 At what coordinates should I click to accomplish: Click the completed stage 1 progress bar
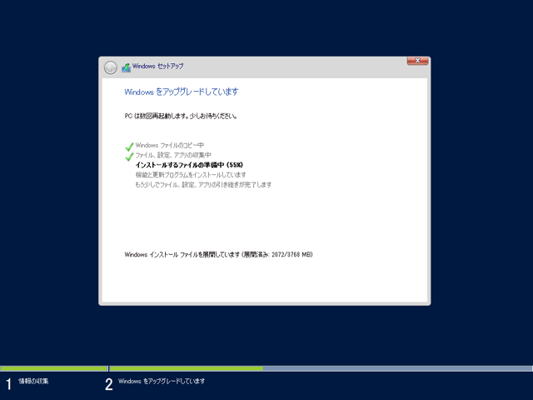53,368
